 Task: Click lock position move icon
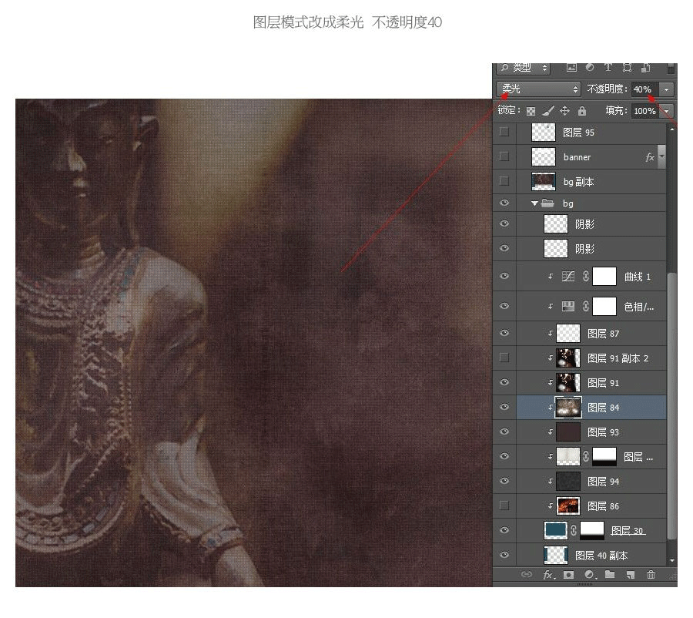click(564, 111)
